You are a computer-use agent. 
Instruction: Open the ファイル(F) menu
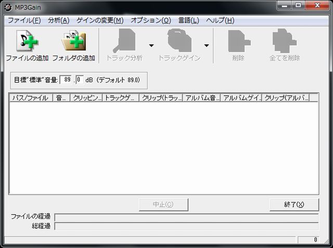pyautogui.click(x=24, y=20)
